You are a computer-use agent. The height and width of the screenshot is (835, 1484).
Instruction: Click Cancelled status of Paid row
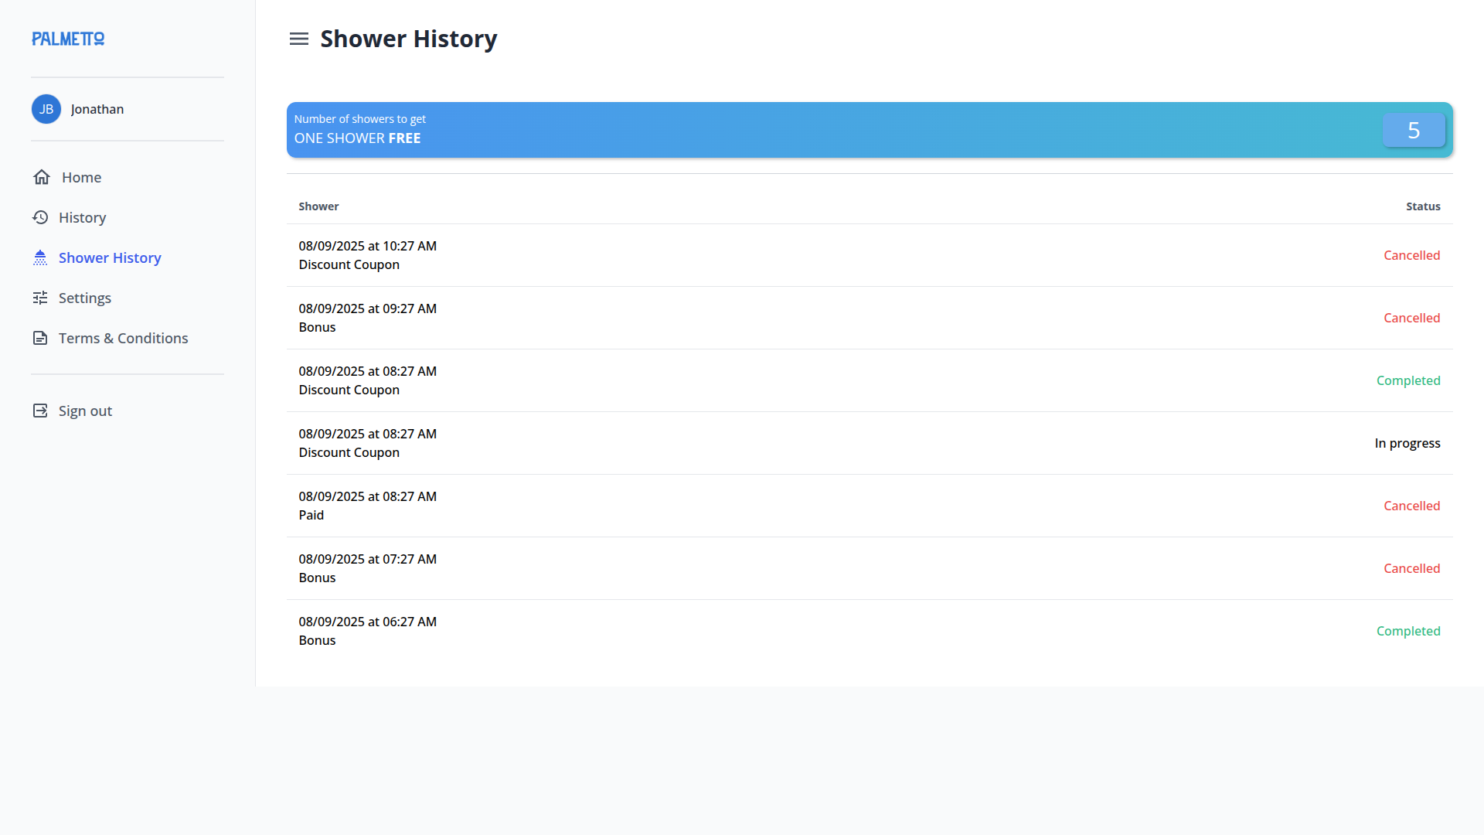(x=1411, y=506)
